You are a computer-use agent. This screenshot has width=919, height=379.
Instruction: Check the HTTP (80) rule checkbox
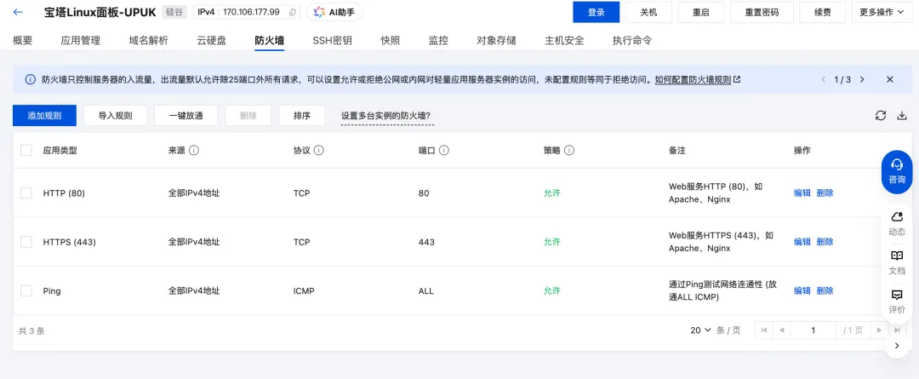(x=26, y=193)
